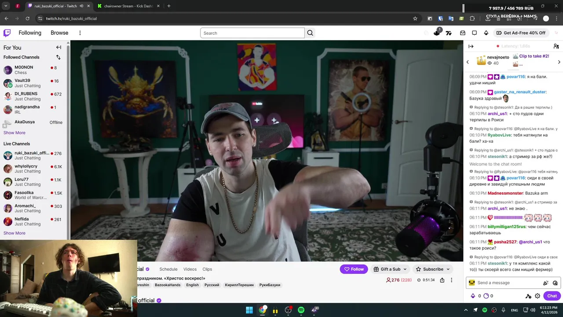The image size is (563, 317).
Task: Open Chrome from the taskbar
Action: click(x=262, y=310)
